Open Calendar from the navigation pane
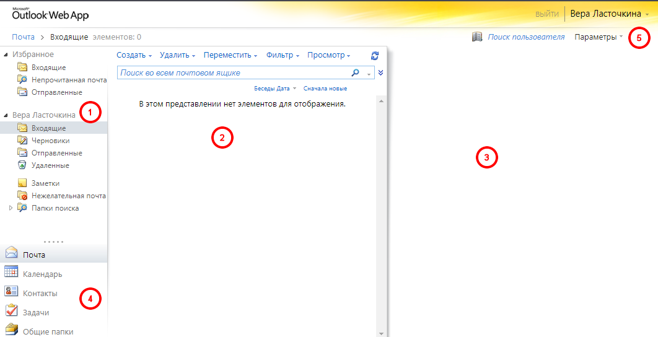658x337 pixels. click(42, 274)
